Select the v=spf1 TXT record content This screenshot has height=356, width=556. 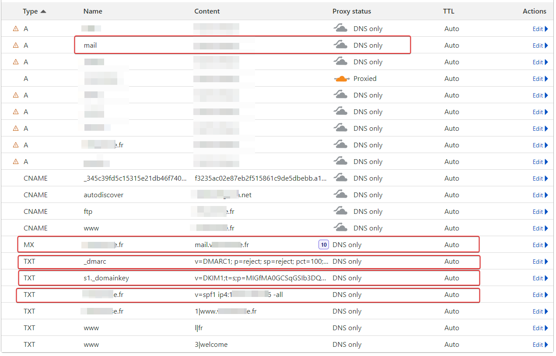[x=239, y=295]
